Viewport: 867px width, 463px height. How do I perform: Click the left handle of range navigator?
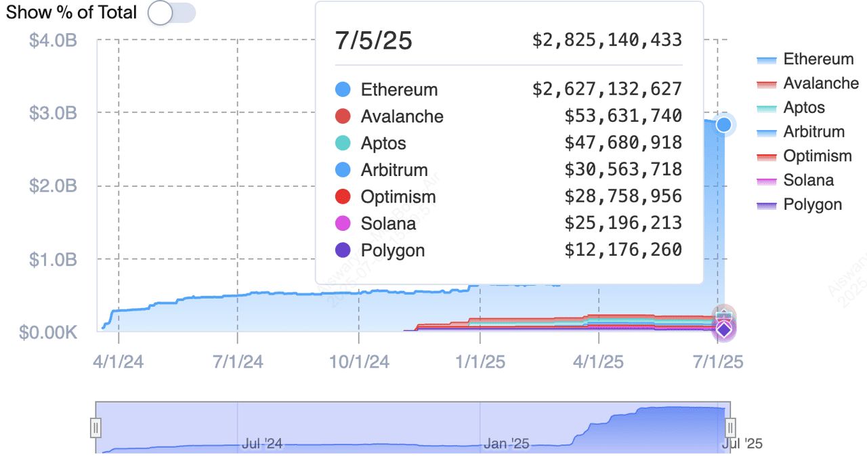click(x=96, y=428)
